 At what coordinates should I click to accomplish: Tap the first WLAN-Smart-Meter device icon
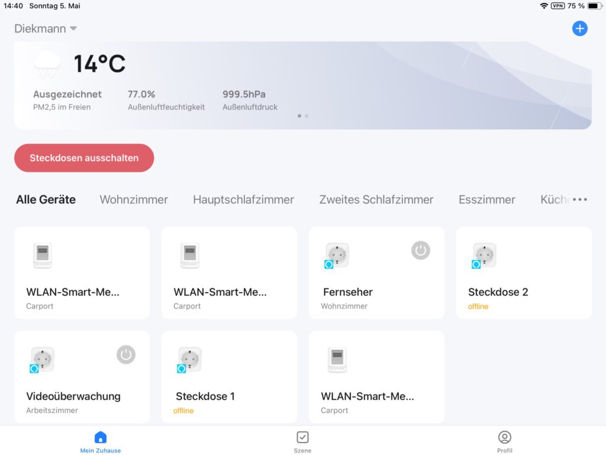click(43, 255)
